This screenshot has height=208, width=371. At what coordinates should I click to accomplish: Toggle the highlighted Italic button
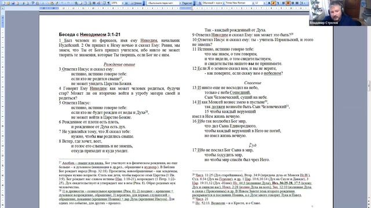pos(274,3)
